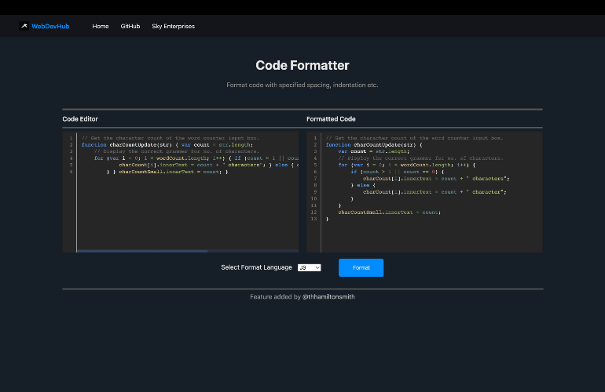Open the GitHub navigation link
The image size is (605, 392).
click(x=130, y=26)
